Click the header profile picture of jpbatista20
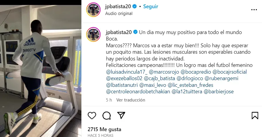 93,10
